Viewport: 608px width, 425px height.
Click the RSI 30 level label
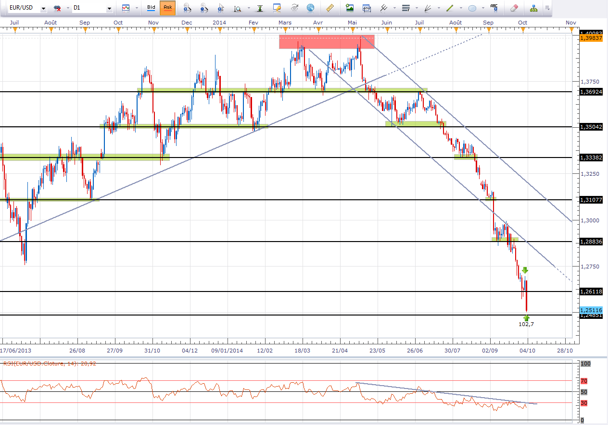click(584, 403)
